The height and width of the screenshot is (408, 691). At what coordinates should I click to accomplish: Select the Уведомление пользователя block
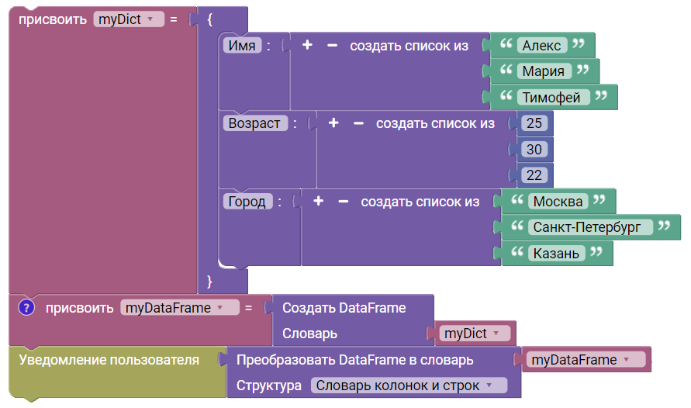click(x=109, y=360)
